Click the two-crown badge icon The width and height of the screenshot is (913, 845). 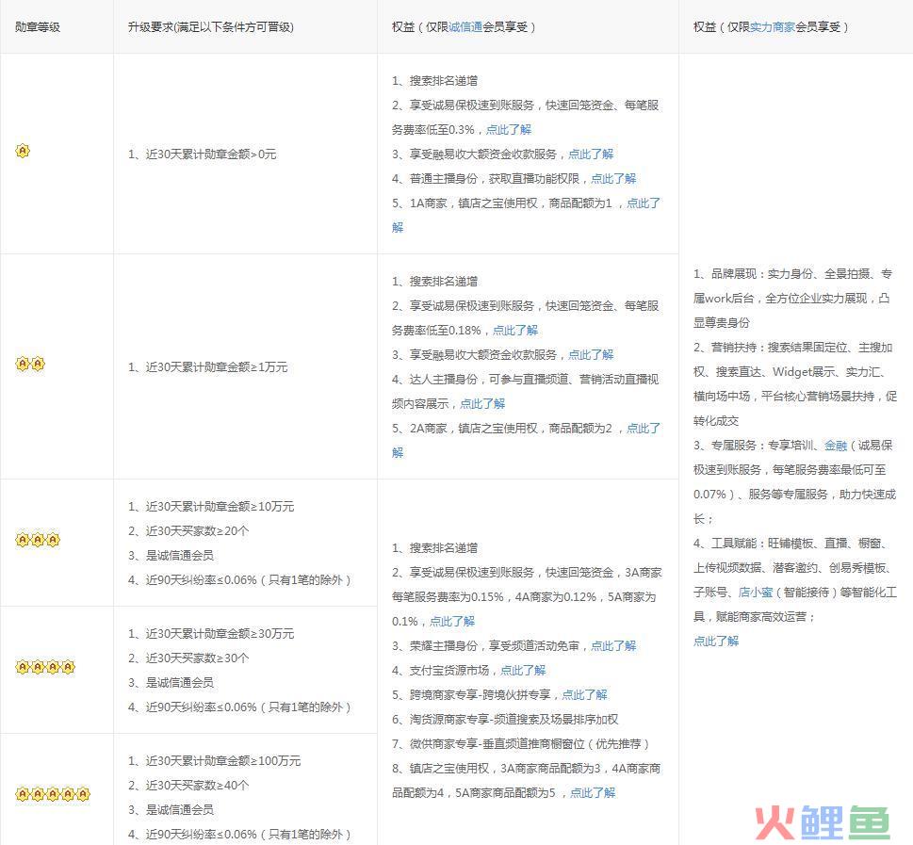[31, 364]
